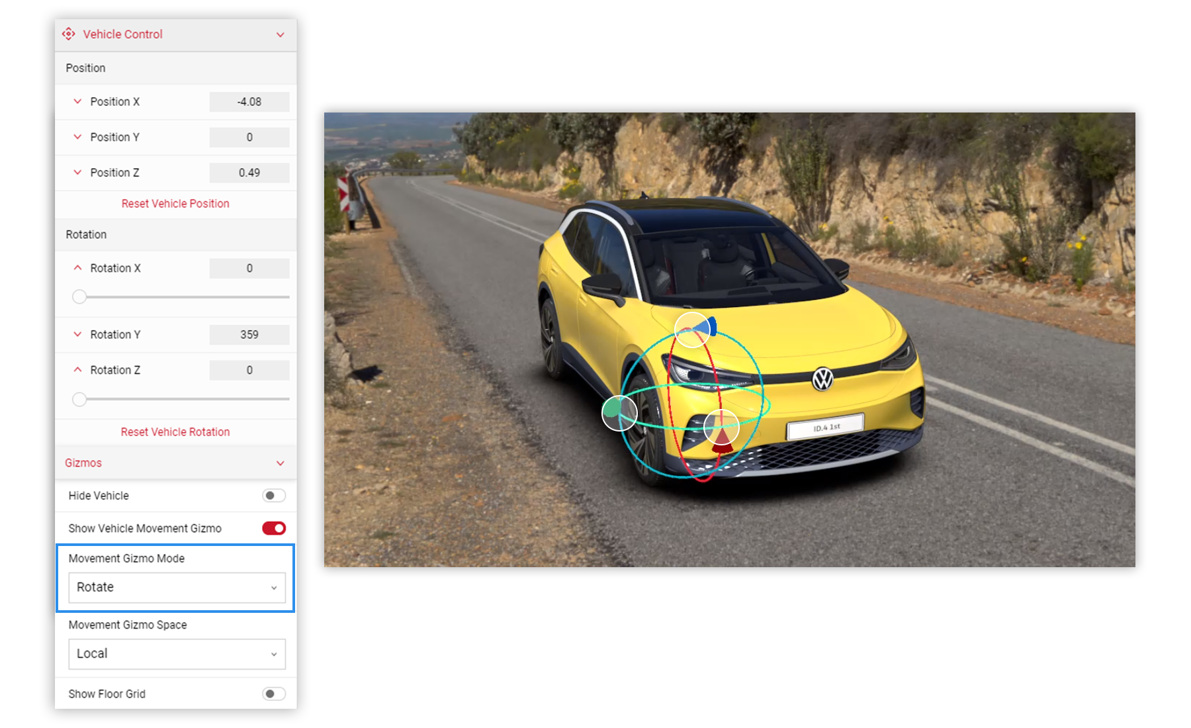Click the Vehicle Control target icon
Viewport: 1191px width, 728px height.
pyautogui.click(x=68, y=34)
